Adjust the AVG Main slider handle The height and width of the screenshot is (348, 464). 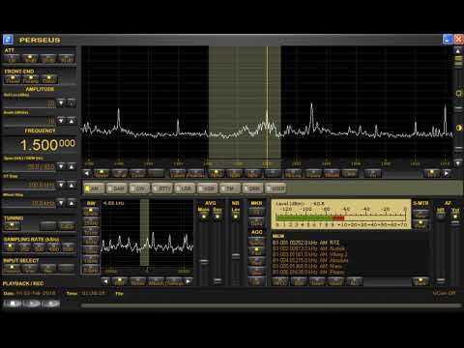pos(204,261)
